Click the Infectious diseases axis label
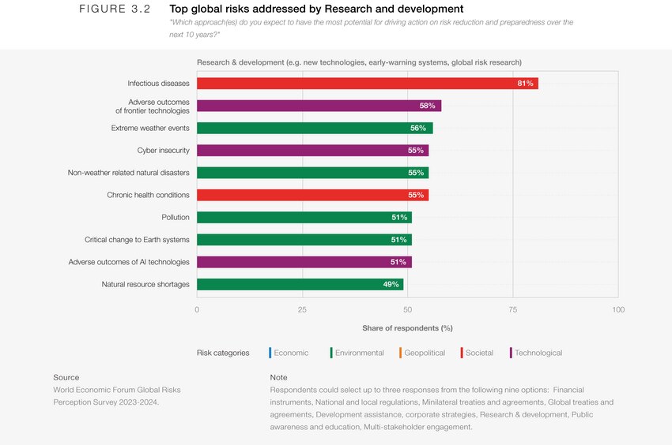672x445 pixels. point(159,84)
